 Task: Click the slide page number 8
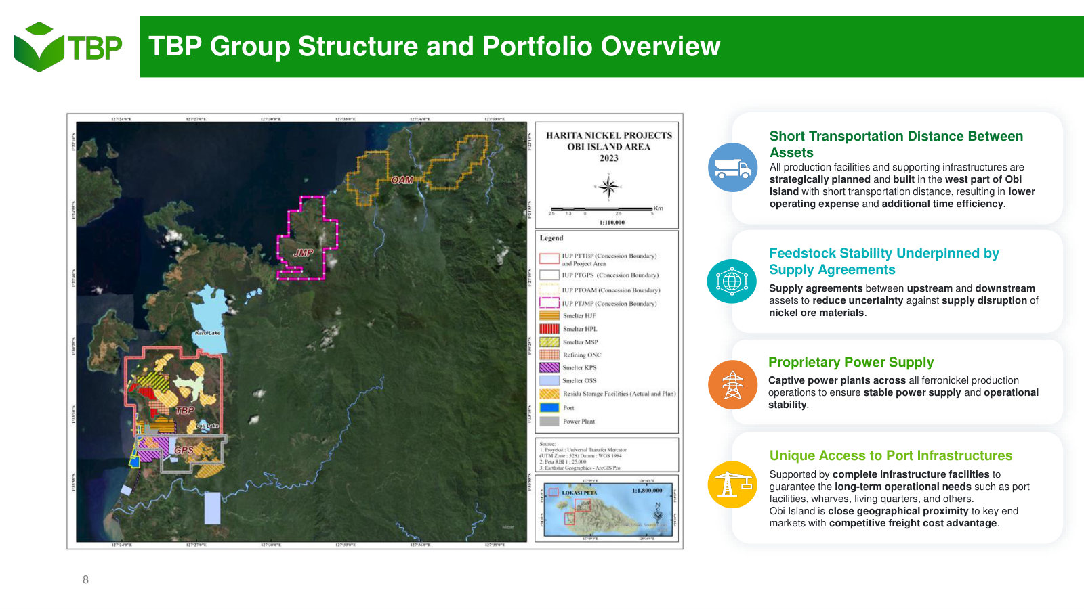point(85,579)
